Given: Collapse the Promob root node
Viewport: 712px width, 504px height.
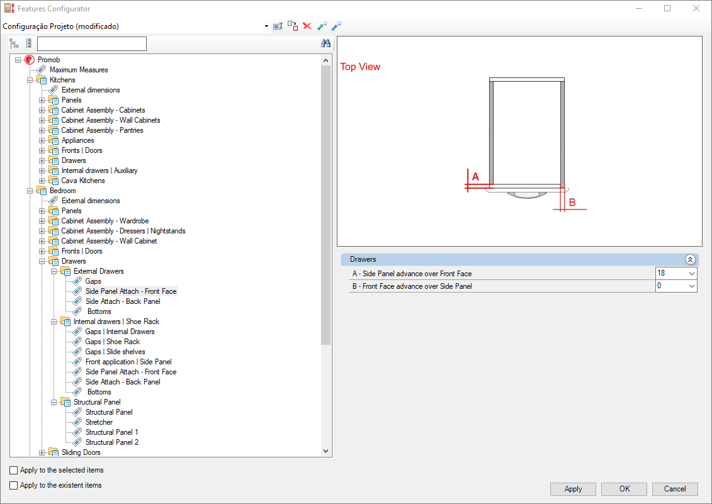Looking at the screenshot, I should click(x=18, y=60).
